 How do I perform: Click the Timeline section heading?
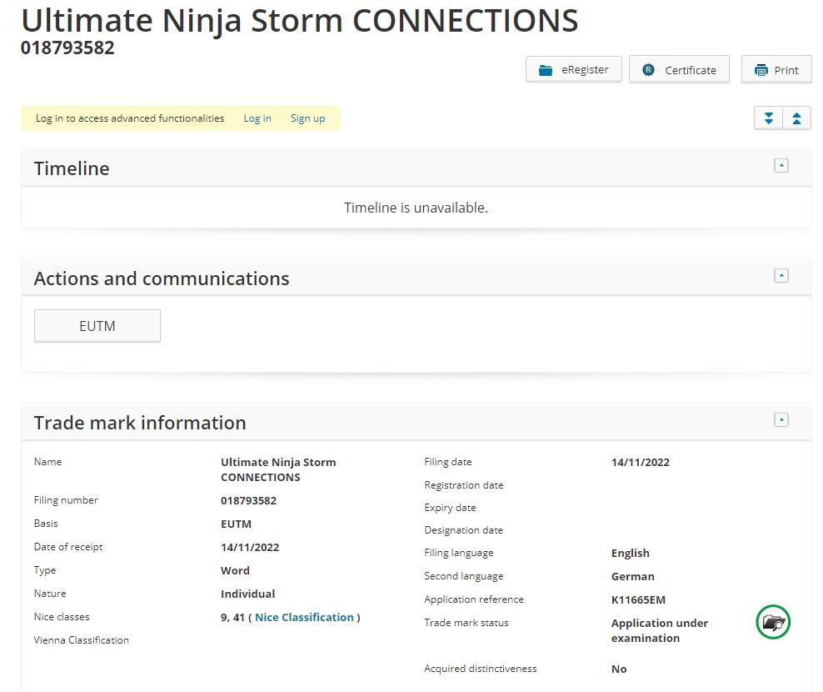[72, 168]
